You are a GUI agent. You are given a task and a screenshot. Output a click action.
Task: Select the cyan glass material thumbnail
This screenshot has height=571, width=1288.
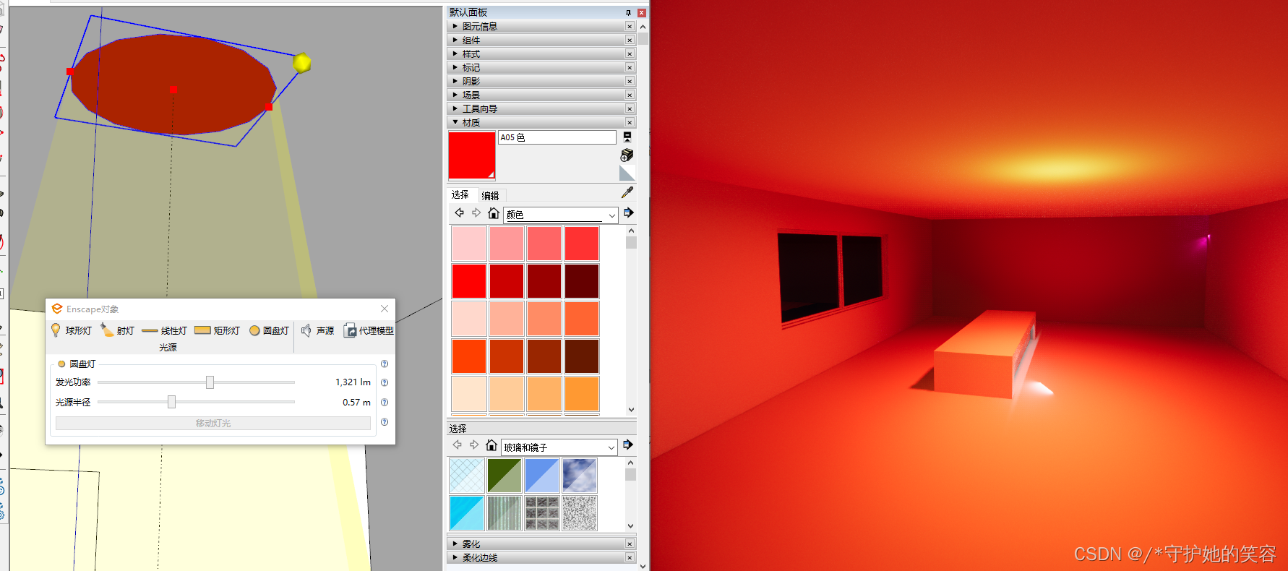point(467,513)
